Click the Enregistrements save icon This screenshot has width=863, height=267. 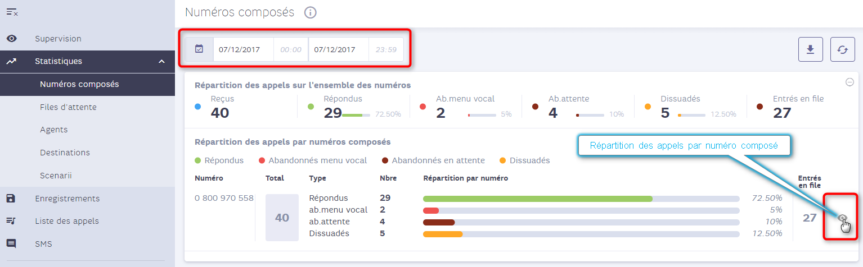click(x=11, y=199)
